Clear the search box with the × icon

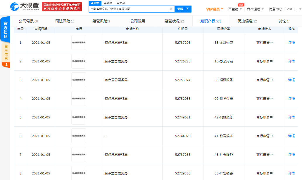(x=171, y=9)
